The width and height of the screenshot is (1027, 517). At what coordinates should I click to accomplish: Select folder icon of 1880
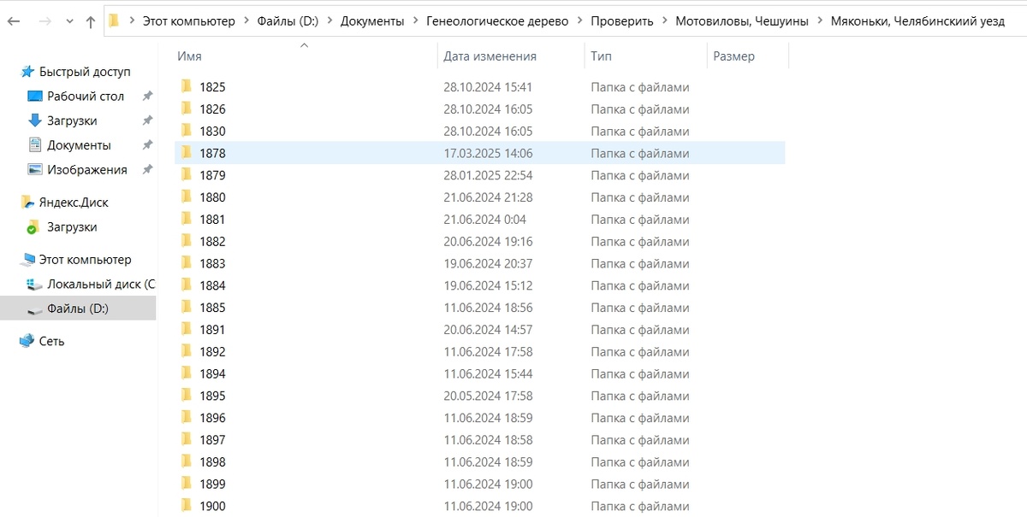pyautogui.click(x=187, y=197)
